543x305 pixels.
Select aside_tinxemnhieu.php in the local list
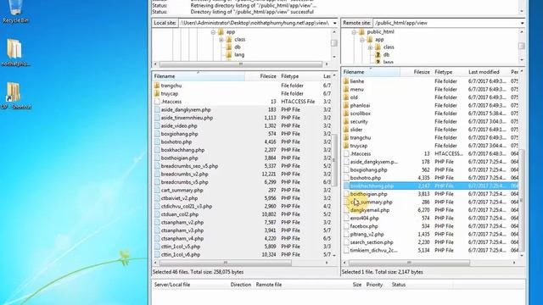tap(187, 118)
